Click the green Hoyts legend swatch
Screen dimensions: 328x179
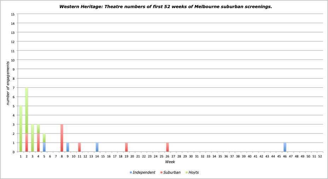click(x=186, y=173)
